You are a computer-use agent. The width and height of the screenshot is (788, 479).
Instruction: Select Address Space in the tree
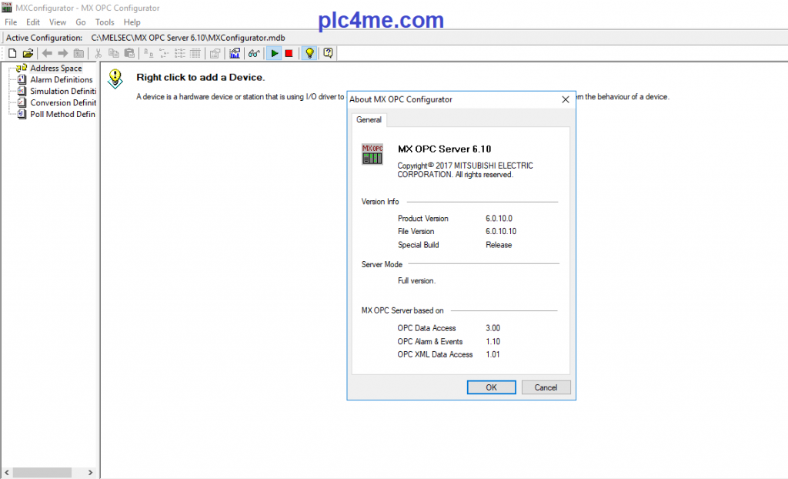(x=55, y=69)
